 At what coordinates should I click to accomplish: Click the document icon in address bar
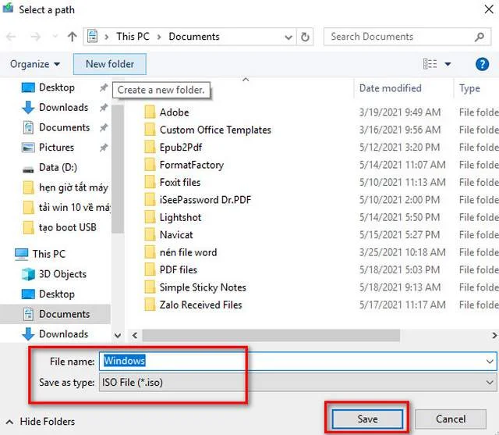point(93,37)
